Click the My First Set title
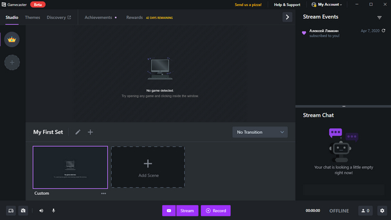 tap(48, 132)
